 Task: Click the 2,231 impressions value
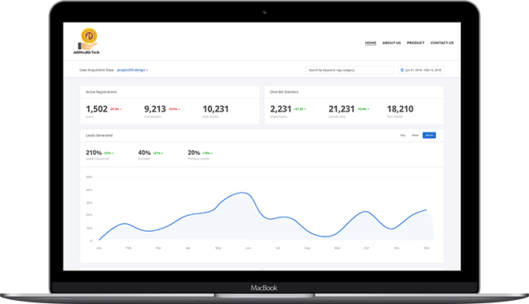[281, 109]
